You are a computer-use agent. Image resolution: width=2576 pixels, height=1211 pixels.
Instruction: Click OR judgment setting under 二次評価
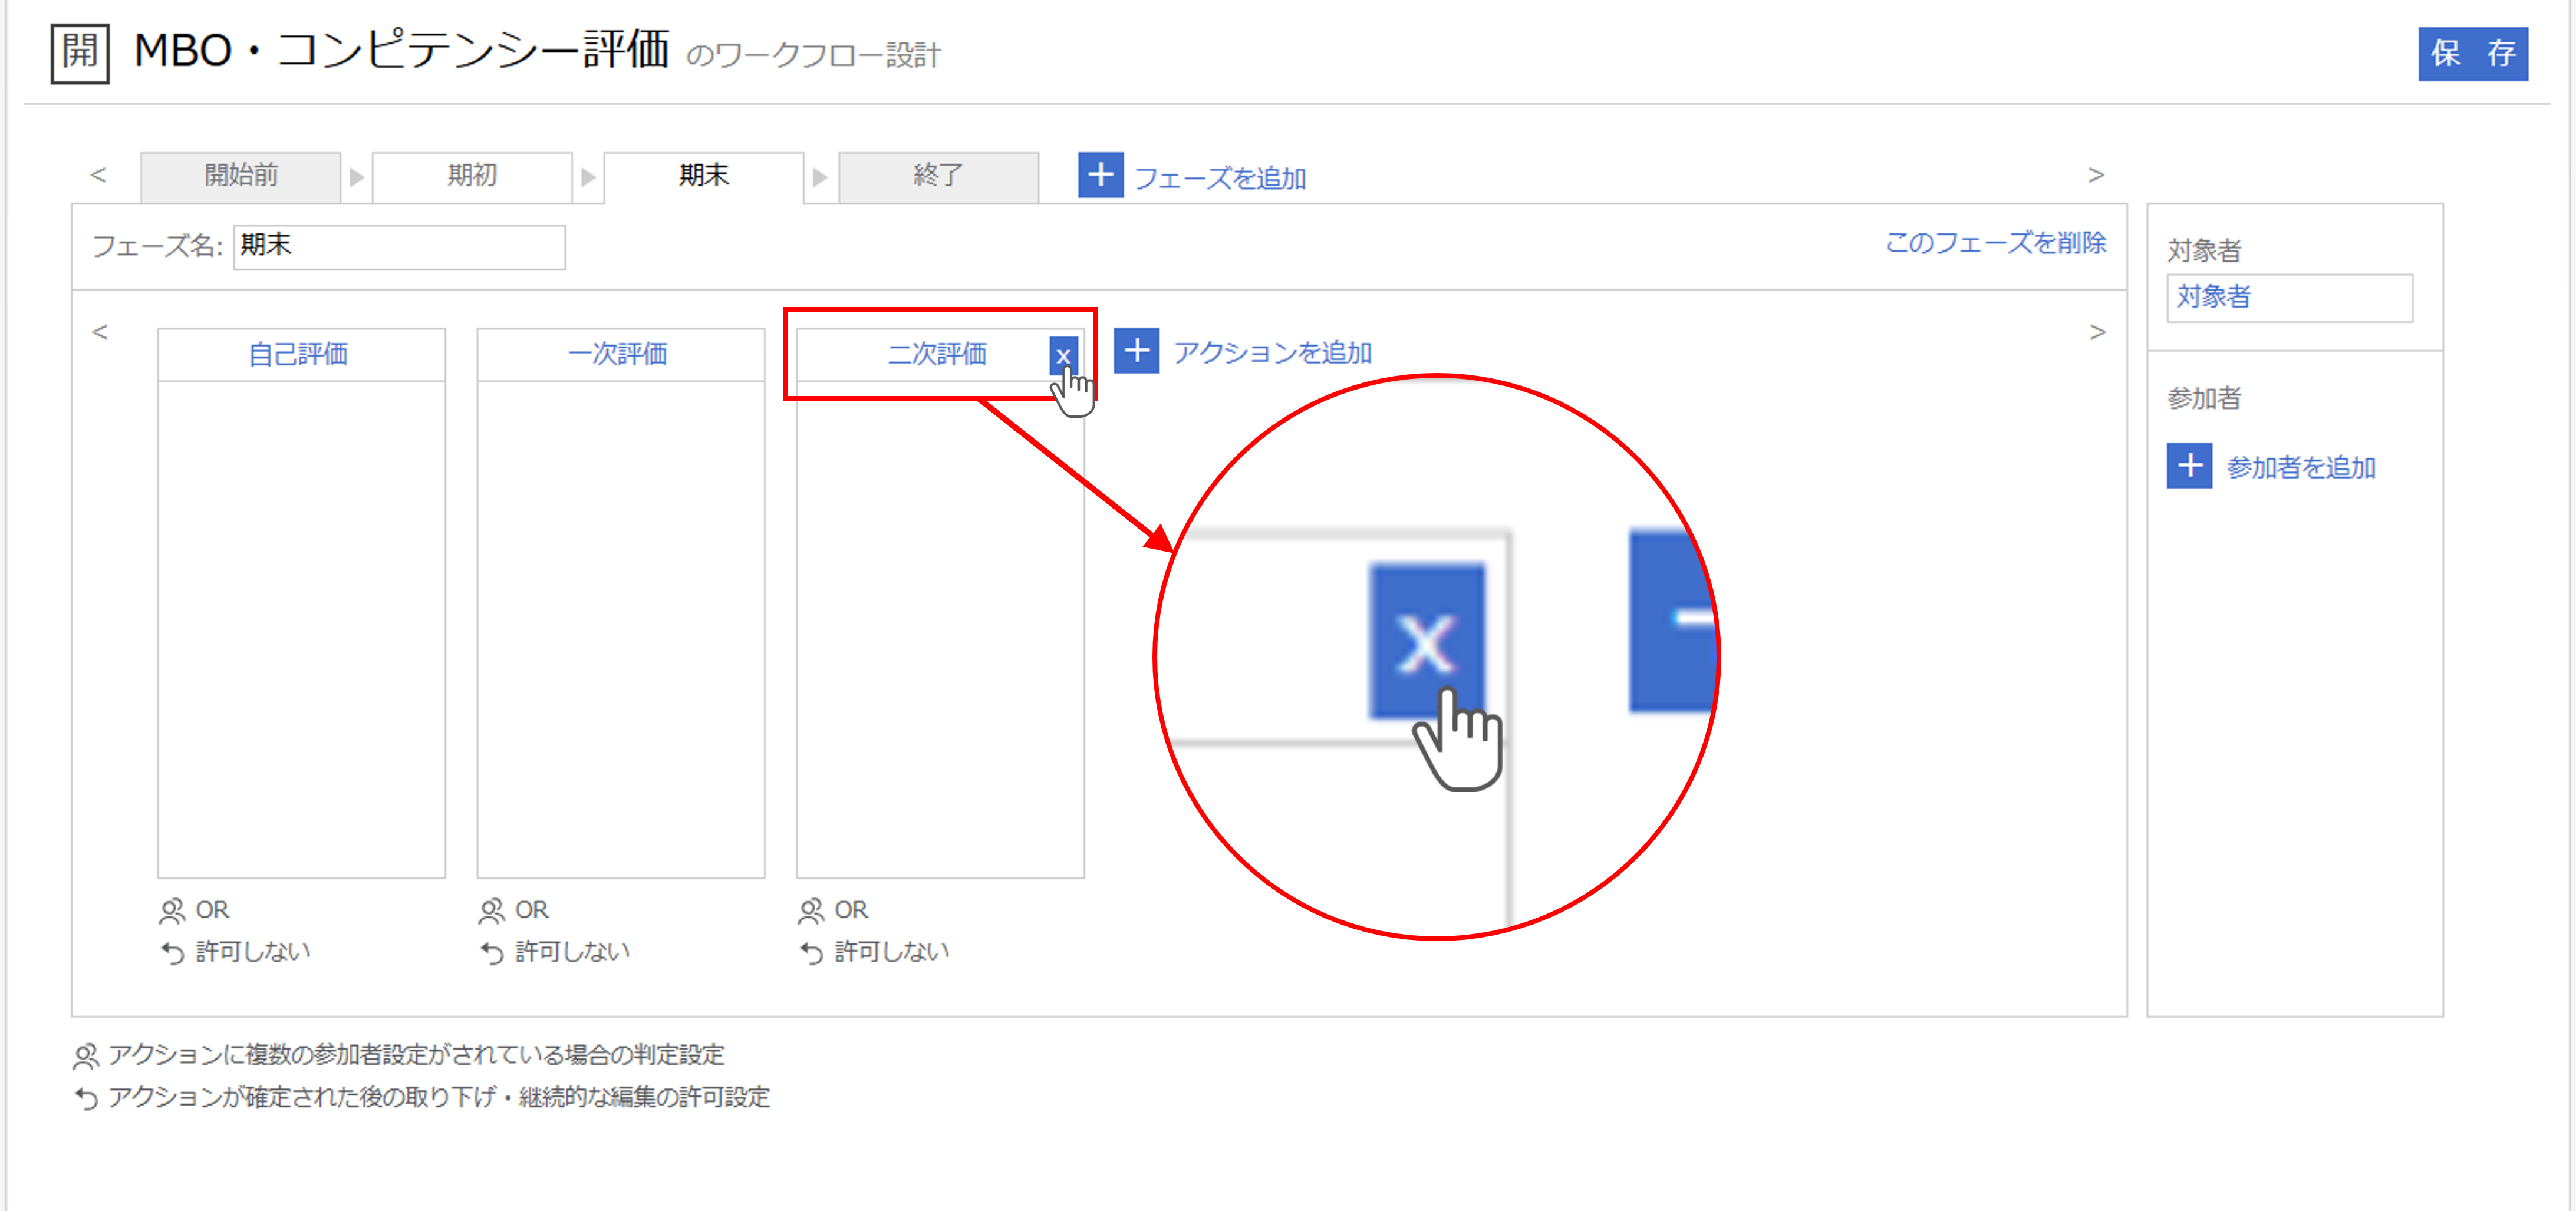pyautogui.click(x=851, y=910)
